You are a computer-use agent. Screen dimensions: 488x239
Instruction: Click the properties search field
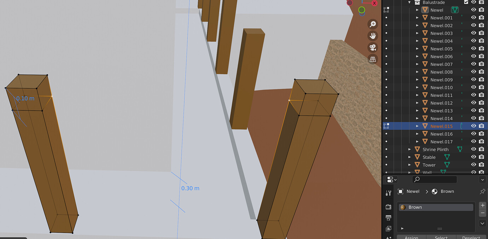click(435, 180)
